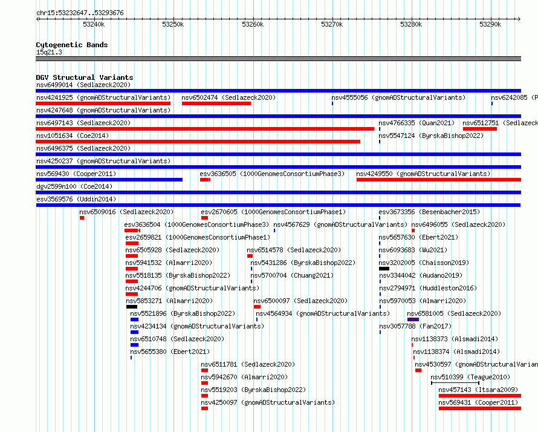
Task: Select nsv6510748 (Sedlazeck2020) label
Action: 177,339
